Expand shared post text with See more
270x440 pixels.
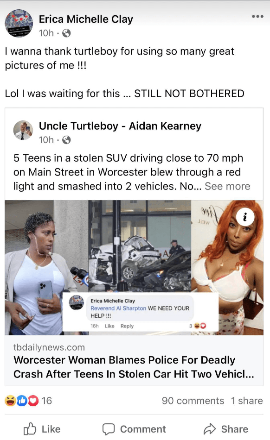tap(227, 186)
